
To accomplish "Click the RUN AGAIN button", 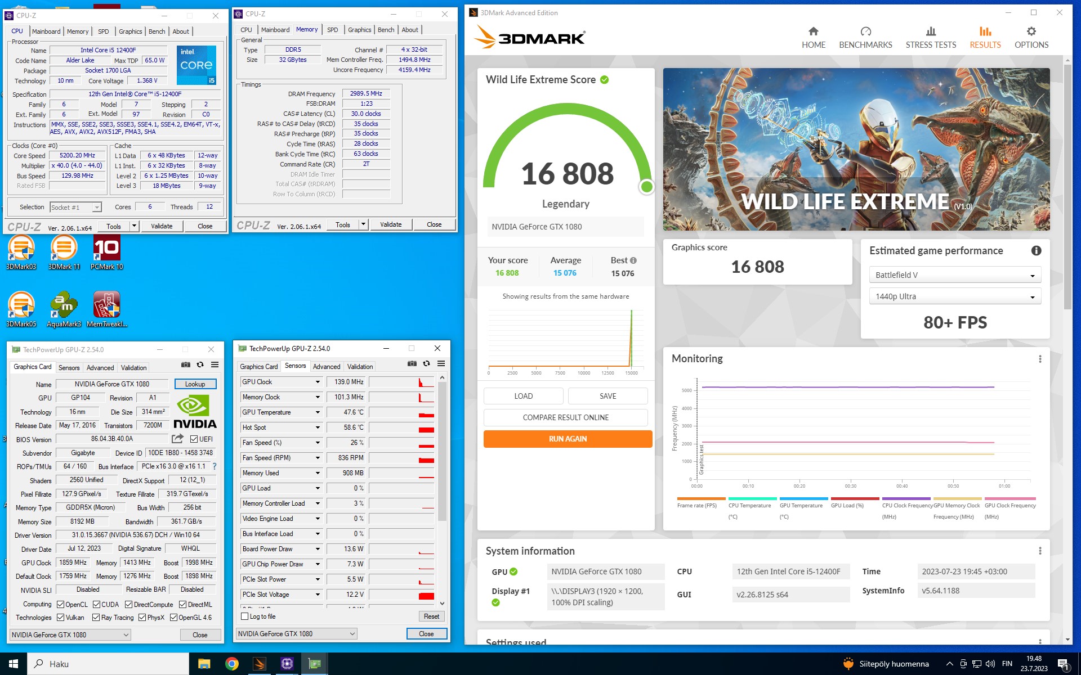I will click(x=568, y=439).
